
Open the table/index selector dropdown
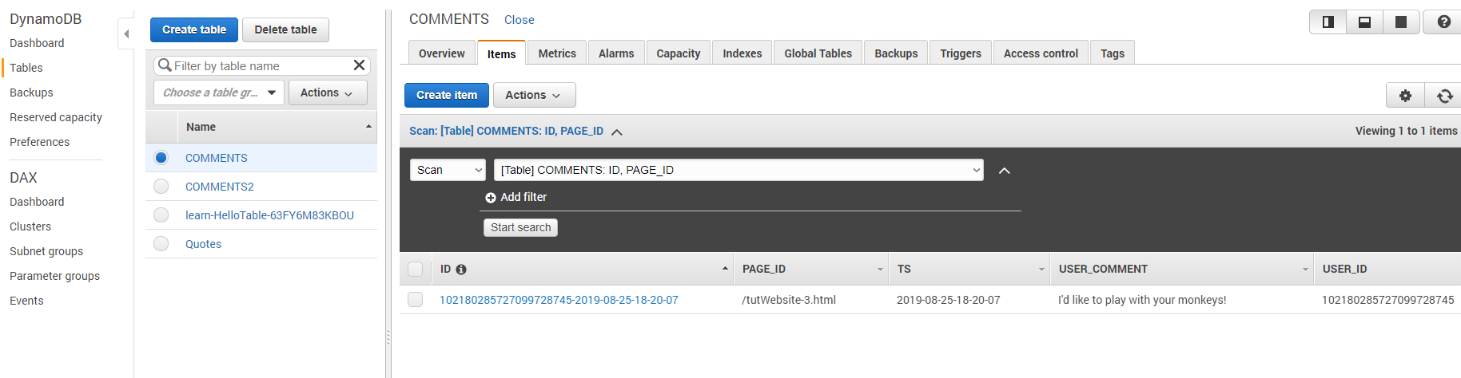pos(738,170)
